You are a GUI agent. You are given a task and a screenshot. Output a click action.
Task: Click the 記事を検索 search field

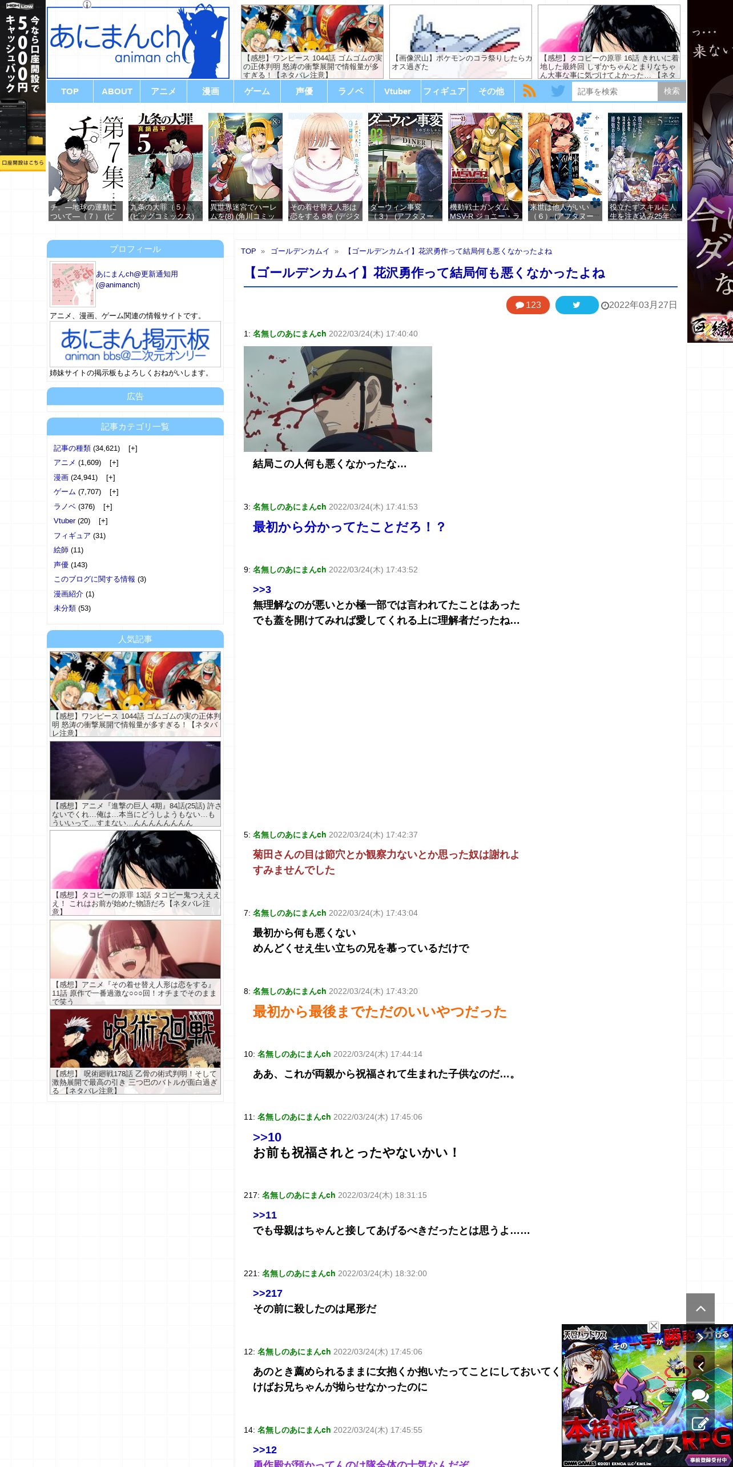coord(615,91)
